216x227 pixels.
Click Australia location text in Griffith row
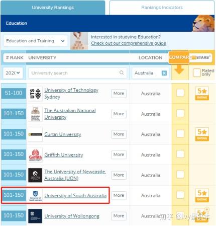pyautogui.click(x=151, y=155)
